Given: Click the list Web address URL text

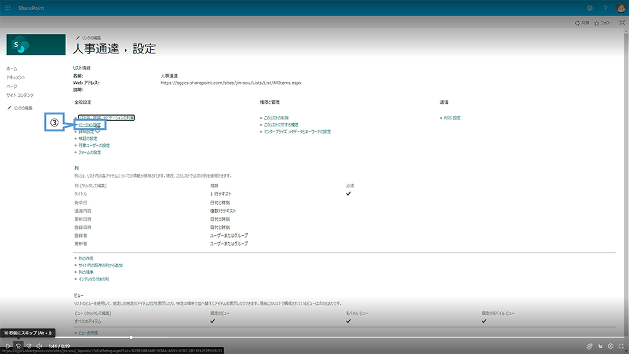Looking at the screenshot, I should 231,82.
